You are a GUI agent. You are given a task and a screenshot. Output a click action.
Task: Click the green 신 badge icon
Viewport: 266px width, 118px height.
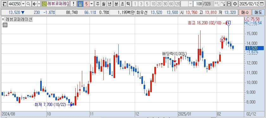(x=44, y=4)
